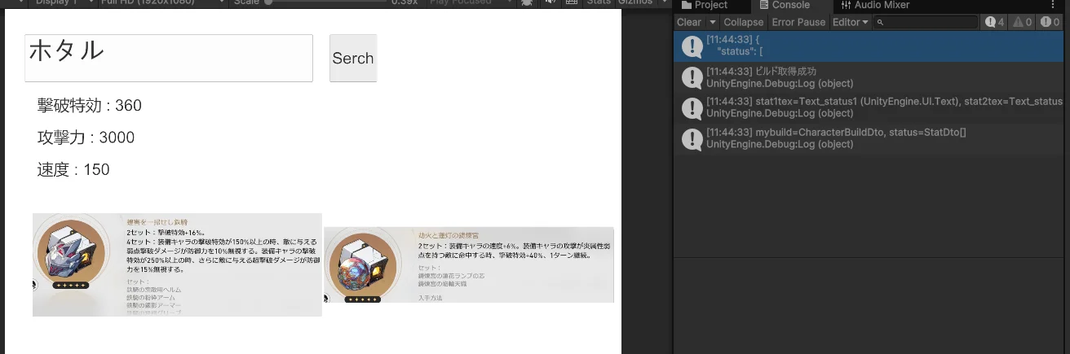Click the Game view bug icon
The image size is (1070, 354).
point(527,2)
